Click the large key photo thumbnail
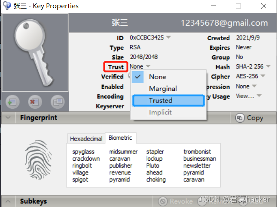 pos(35,52)
